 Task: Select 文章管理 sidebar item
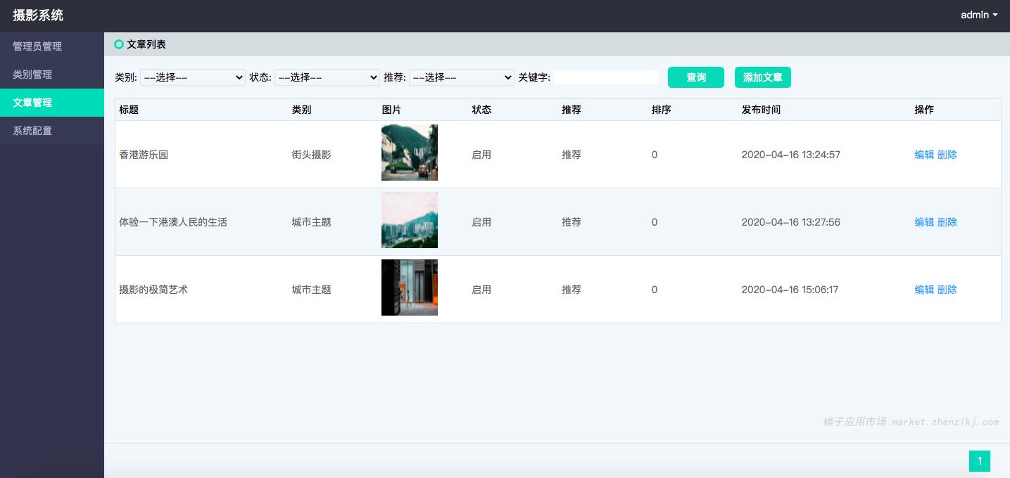32,103
